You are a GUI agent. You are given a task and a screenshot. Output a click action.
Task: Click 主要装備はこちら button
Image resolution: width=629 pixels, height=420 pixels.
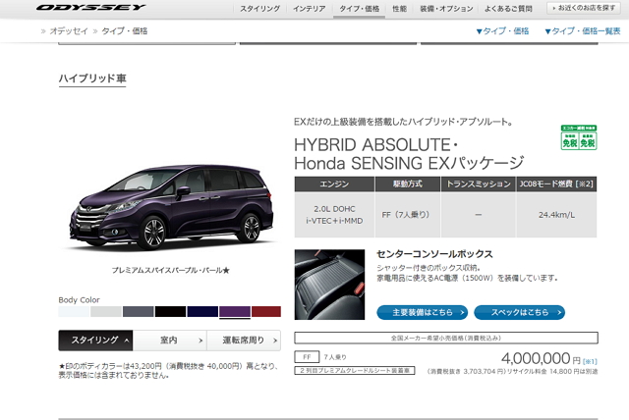coord(423,312)
